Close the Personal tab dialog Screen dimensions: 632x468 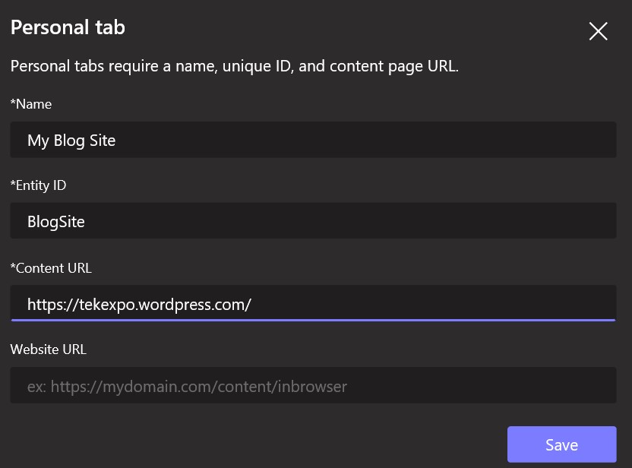pos(598,31)
